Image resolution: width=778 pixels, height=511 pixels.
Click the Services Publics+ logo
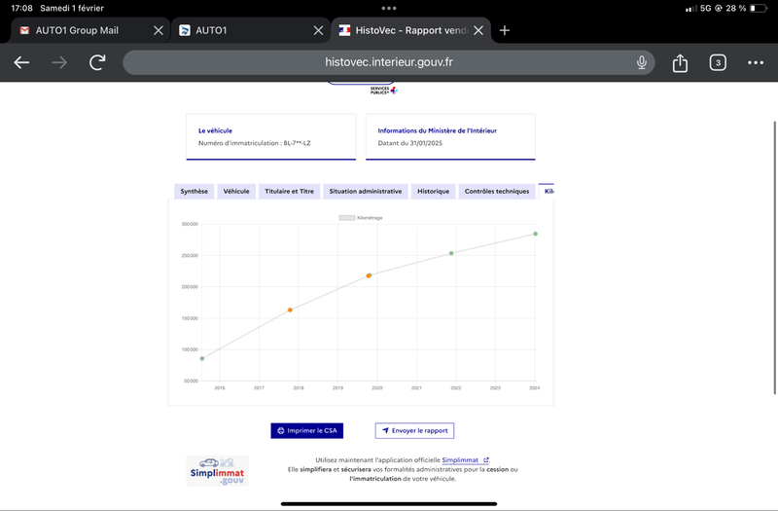pyautogui.click(x=383, y=91)
